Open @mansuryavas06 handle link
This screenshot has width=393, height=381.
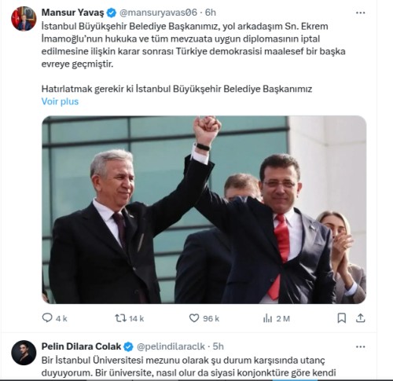coord(158,13)
